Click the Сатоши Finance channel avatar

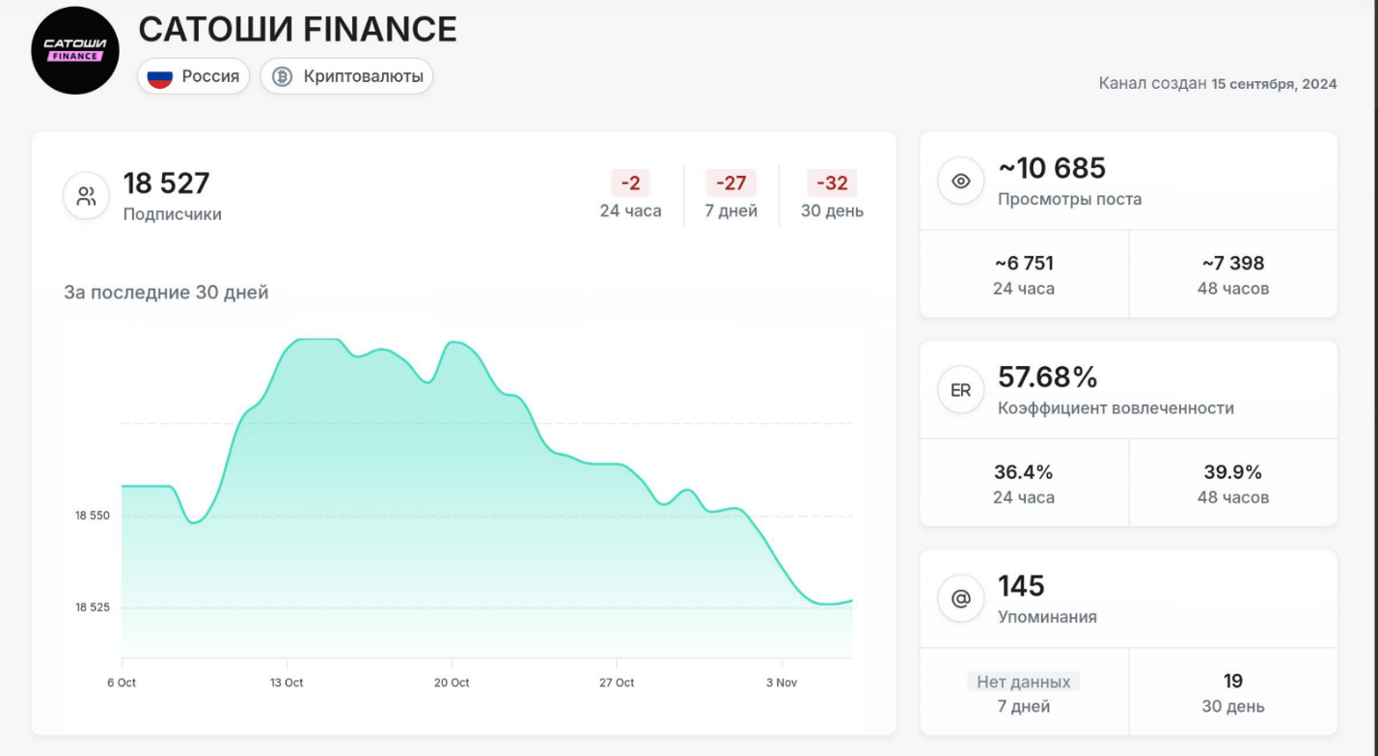click(x=74, y=50)
